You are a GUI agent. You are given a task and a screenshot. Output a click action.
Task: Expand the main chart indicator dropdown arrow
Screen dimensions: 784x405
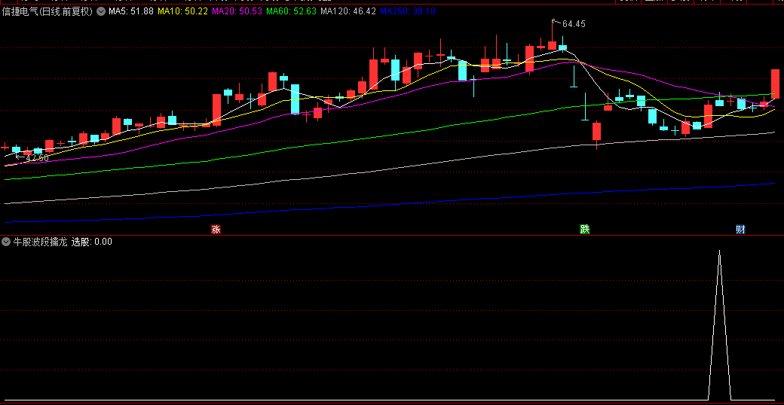coord(100,11)
